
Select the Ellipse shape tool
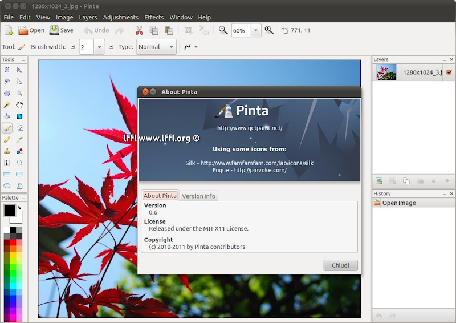pos(7,186)
